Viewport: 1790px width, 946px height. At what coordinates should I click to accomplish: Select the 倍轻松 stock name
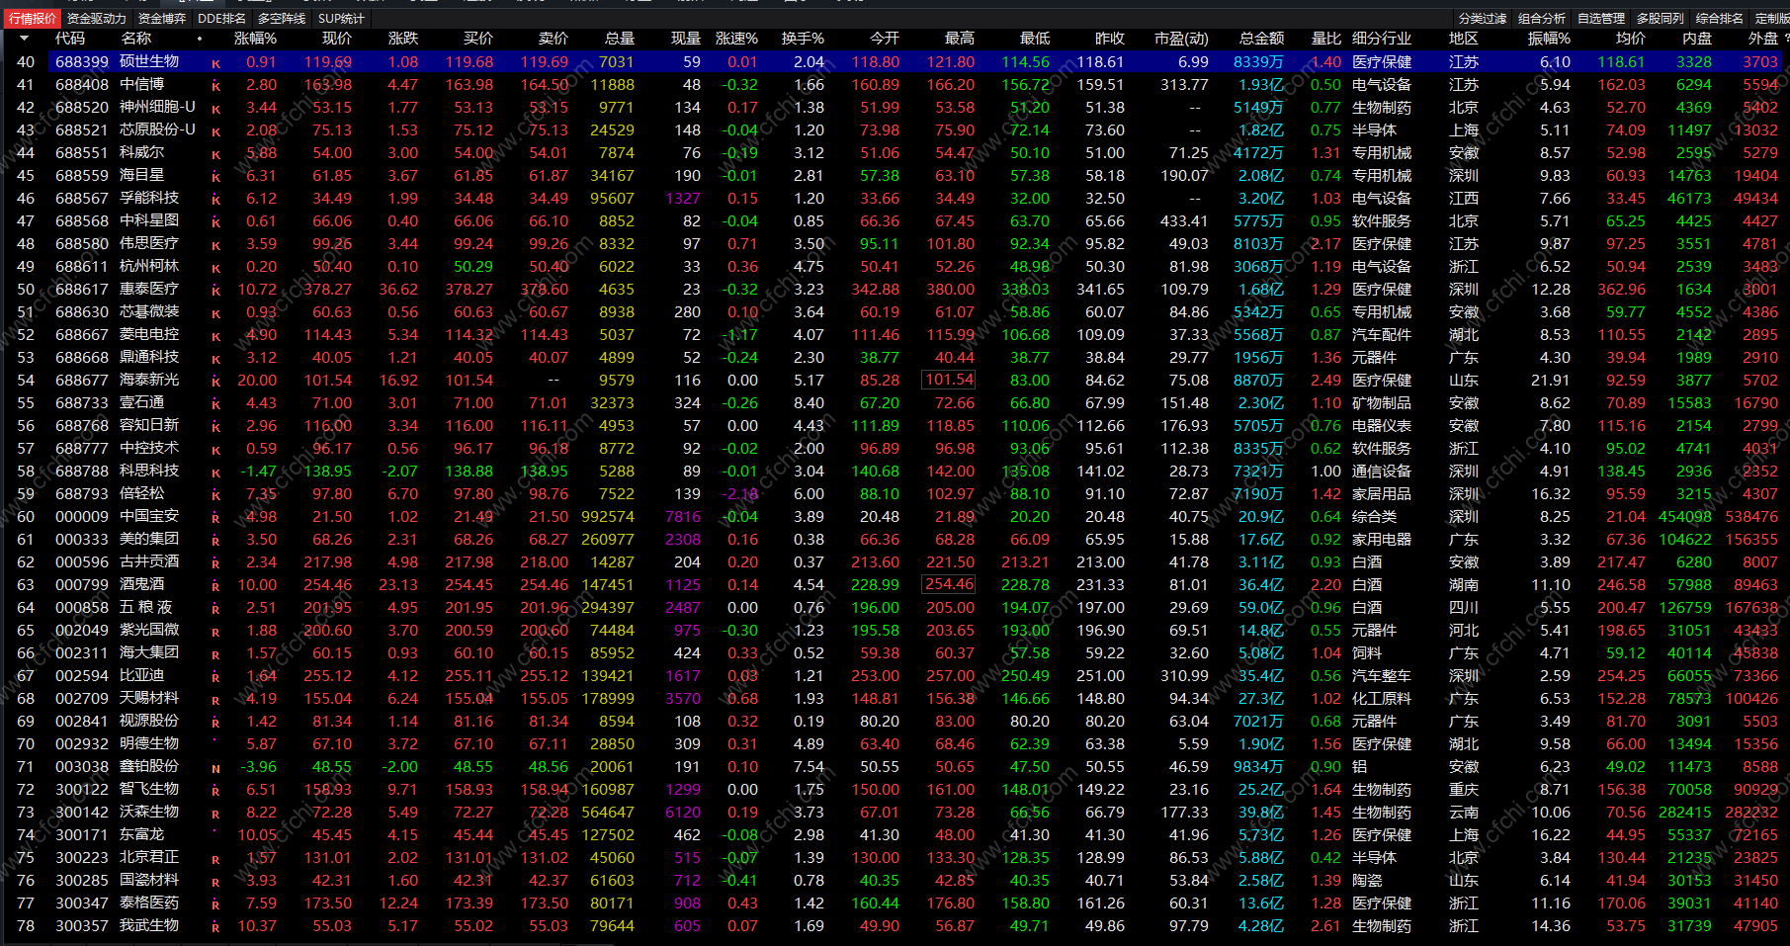click(141, 493)
